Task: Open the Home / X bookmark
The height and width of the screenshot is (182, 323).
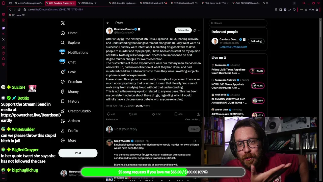Action: tap(17, 15)
